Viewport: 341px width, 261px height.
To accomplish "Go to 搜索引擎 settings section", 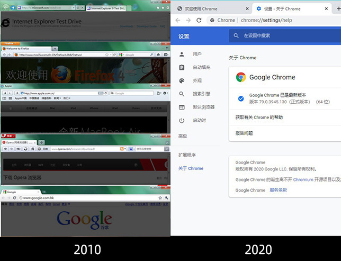I will click(x=201, y=94).
